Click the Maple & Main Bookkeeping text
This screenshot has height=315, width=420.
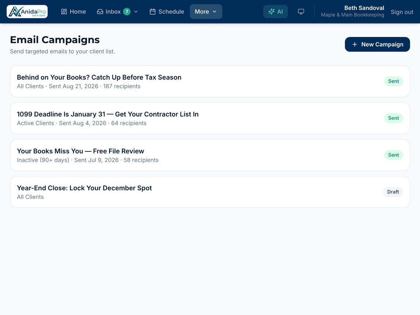352,15
